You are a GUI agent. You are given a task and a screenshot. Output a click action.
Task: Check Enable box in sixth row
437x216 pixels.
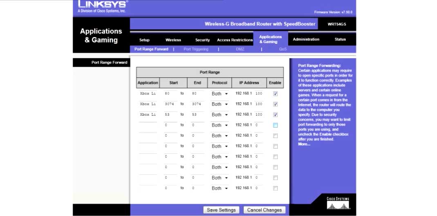[276, 146]
